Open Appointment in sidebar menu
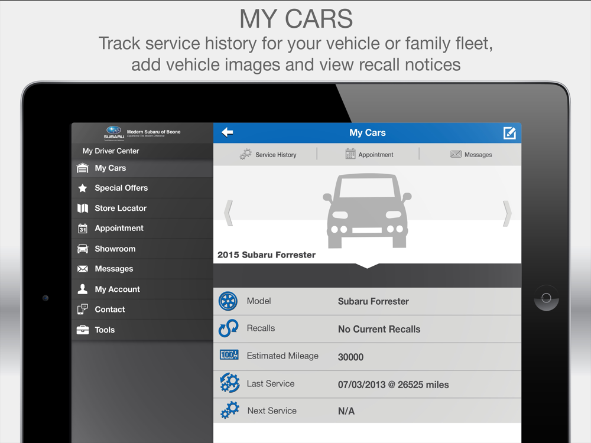The width and height of the screenshot is (591, 443). click(x=142, y=228)
